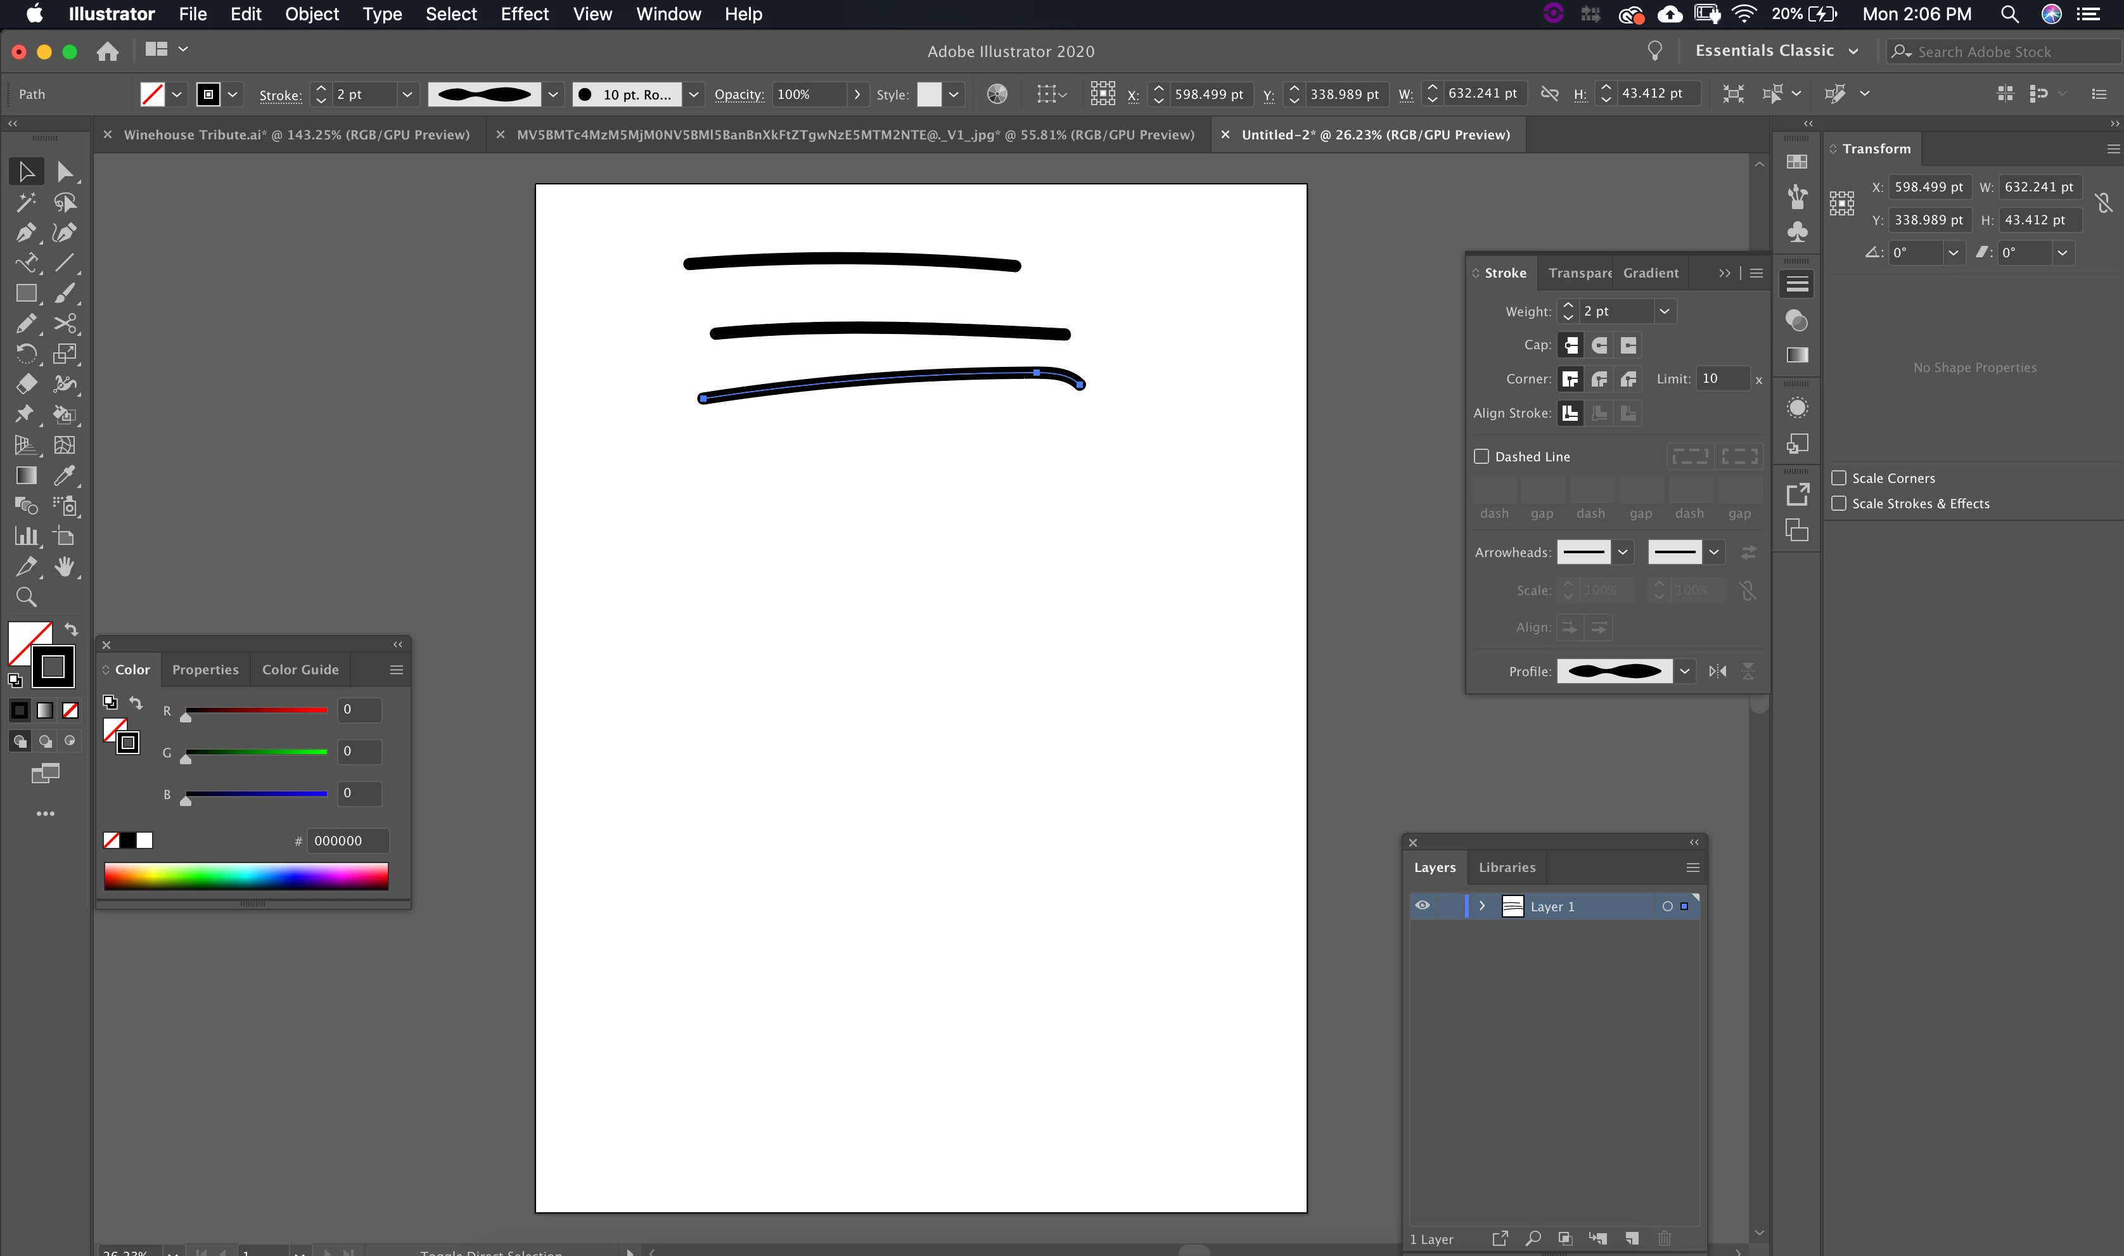Switch to the Libraries panel tab
The width and height of the screenshot is (2124, 1256).
[x=1506, y=868]
